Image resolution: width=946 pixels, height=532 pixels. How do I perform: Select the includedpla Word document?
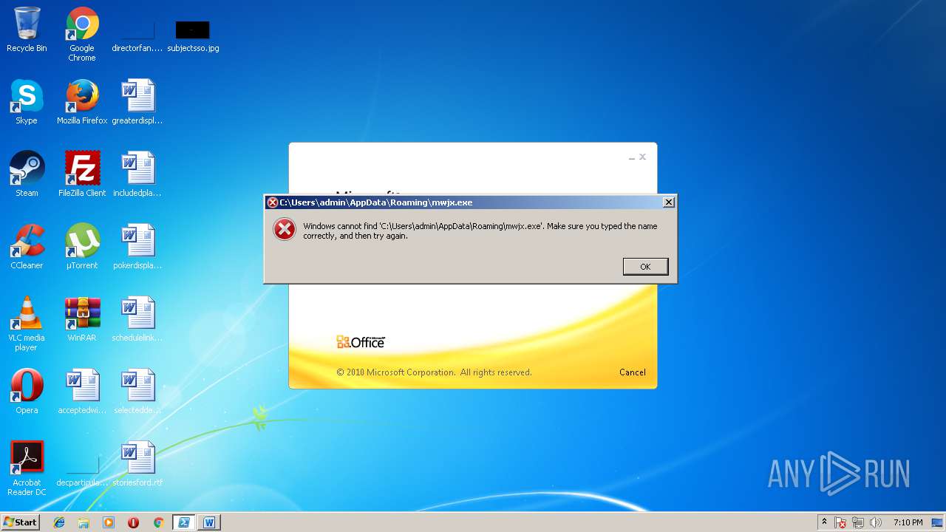tap(137, 174)
